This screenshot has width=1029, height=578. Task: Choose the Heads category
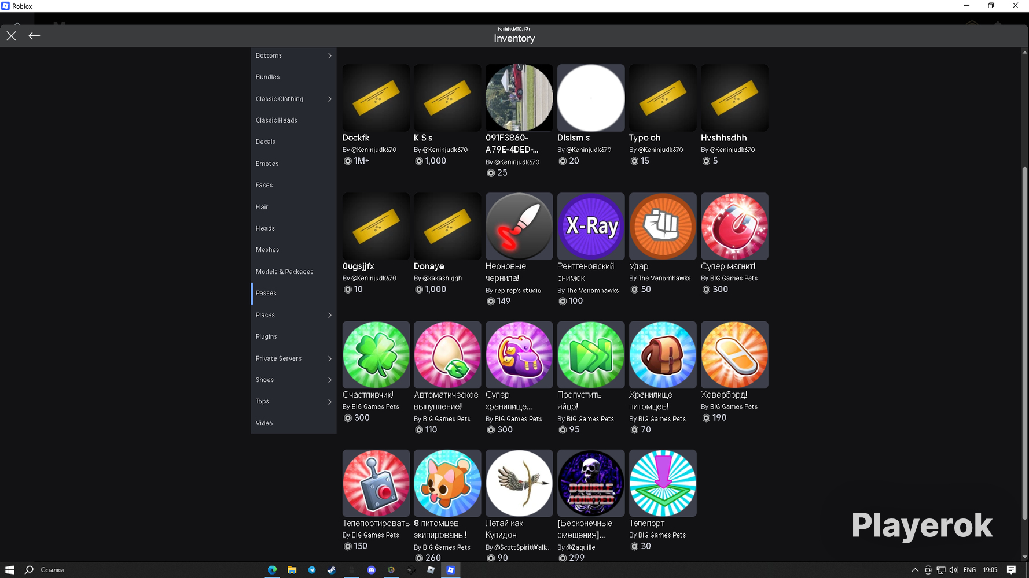(293, 228)
